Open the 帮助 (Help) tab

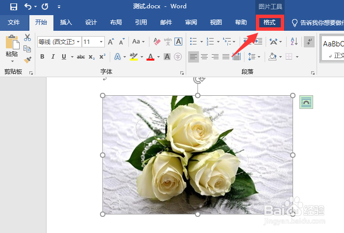tap(241, 22)
